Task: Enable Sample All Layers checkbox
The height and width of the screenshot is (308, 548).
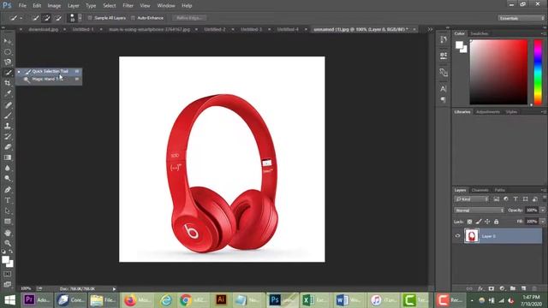Action: point(90,18)
